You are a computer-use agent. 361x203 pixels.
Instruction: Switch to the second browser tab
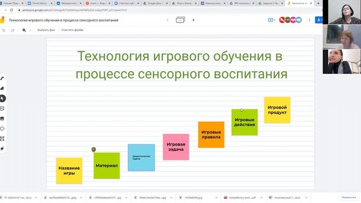[39, 3]
